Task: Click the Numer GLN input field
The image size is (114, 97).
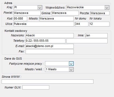Action: pyautogui.click(x=36, y=87)
